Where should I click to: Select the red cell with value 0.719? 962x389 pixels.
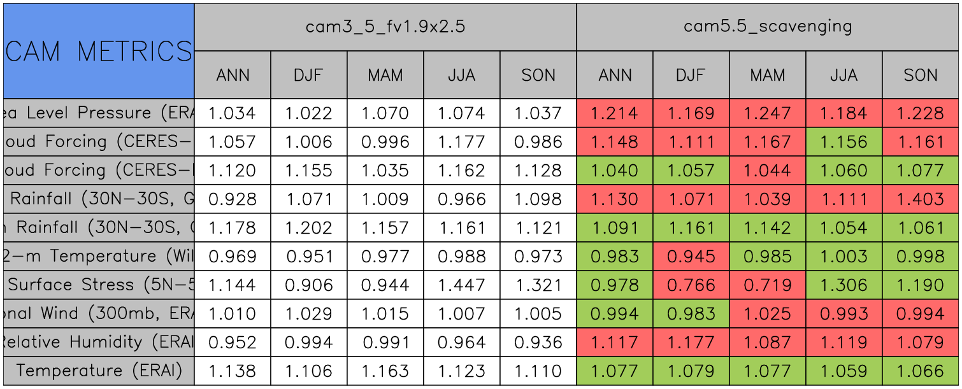(x=767, y=285)
